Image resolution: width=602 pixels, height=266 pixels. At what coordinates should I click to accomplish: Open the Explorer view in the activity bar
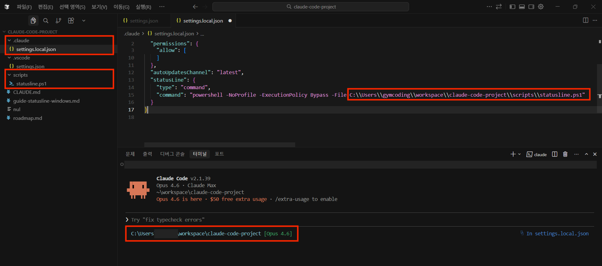coord(33,21)
